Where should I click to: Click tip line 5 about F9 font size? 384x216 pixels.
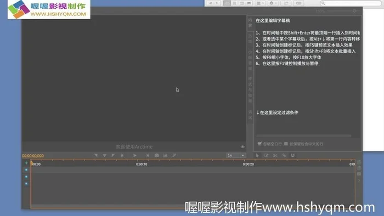[289, 57]
